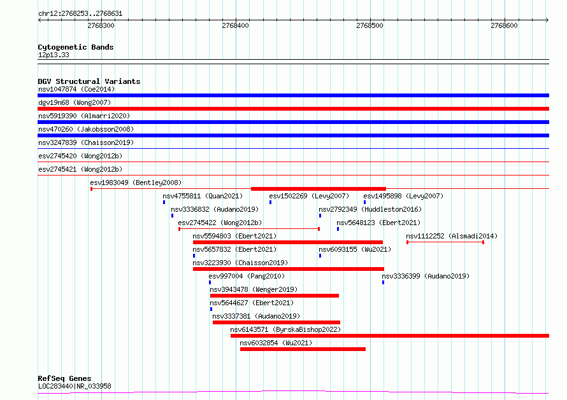Screen dimensions: 567x400
Task: Select the blue nsv1047874 variant bar
Action: click(293, 95)
